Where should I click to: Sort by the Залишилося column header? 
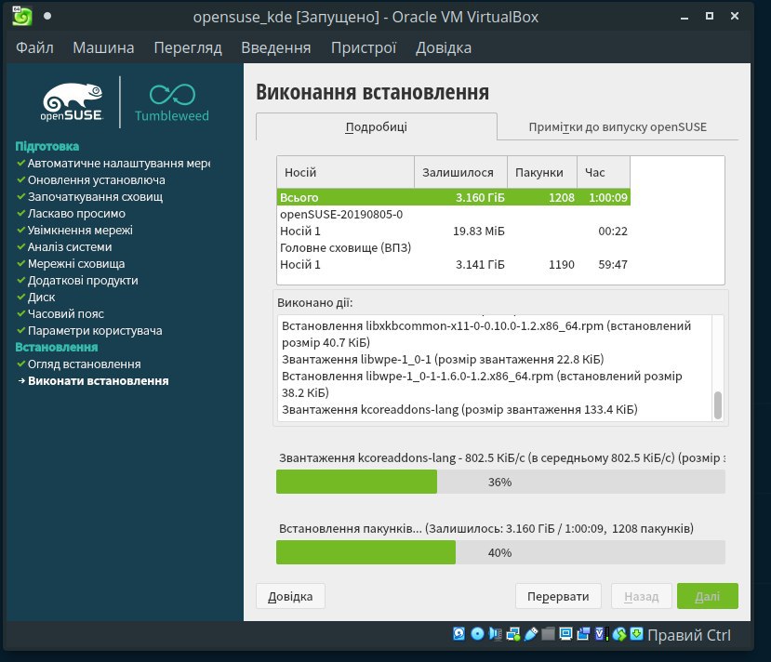click(x=460, y=172)
